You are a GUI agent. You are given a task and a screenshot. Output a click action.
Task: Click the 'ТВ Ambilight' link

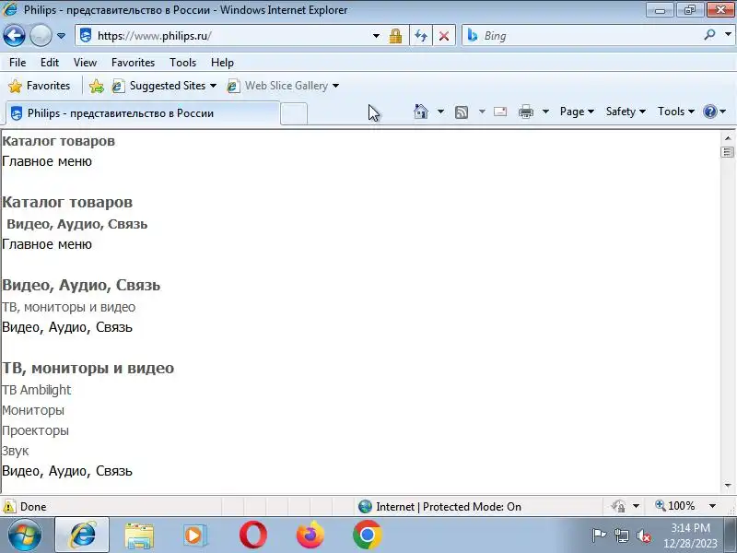37,390
